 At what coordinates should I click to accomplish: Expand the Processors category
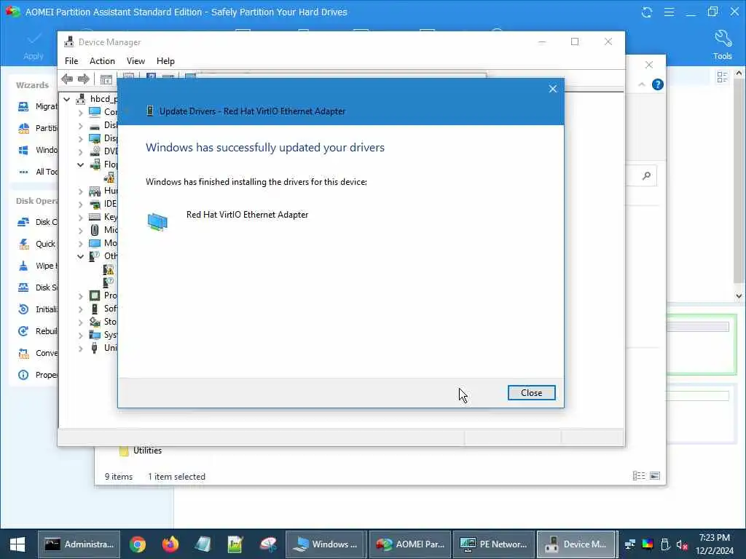80,296
